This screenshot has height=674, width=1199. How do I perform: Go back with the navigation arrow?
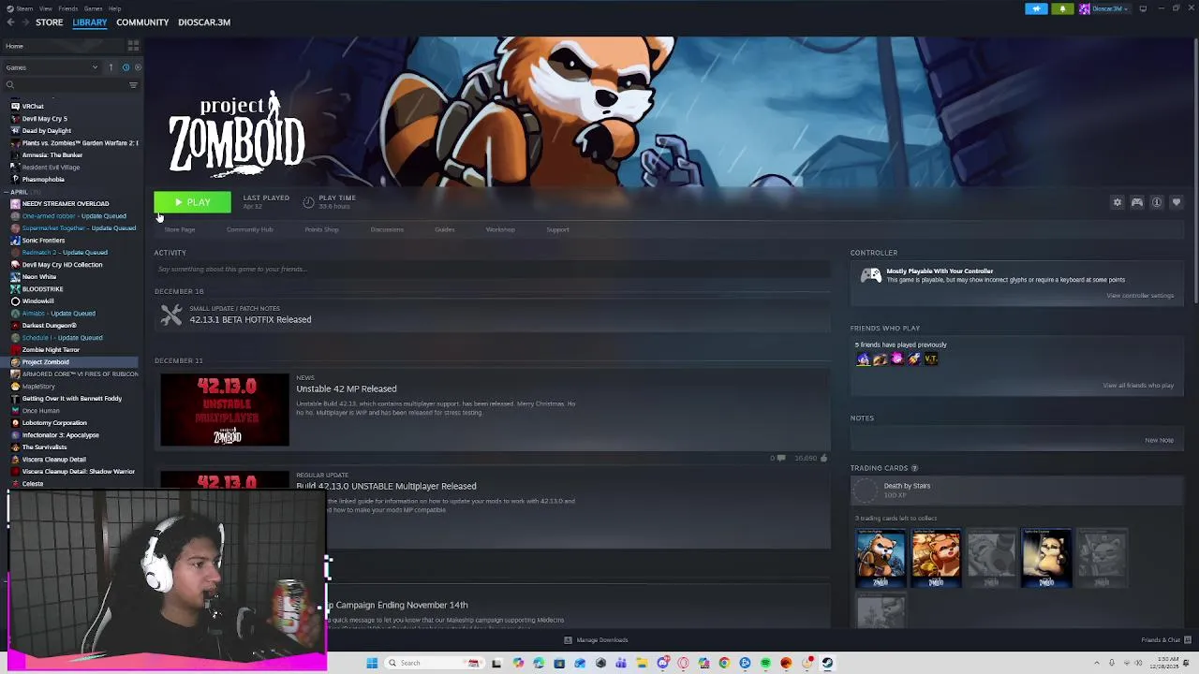click(x=10, y=22)
